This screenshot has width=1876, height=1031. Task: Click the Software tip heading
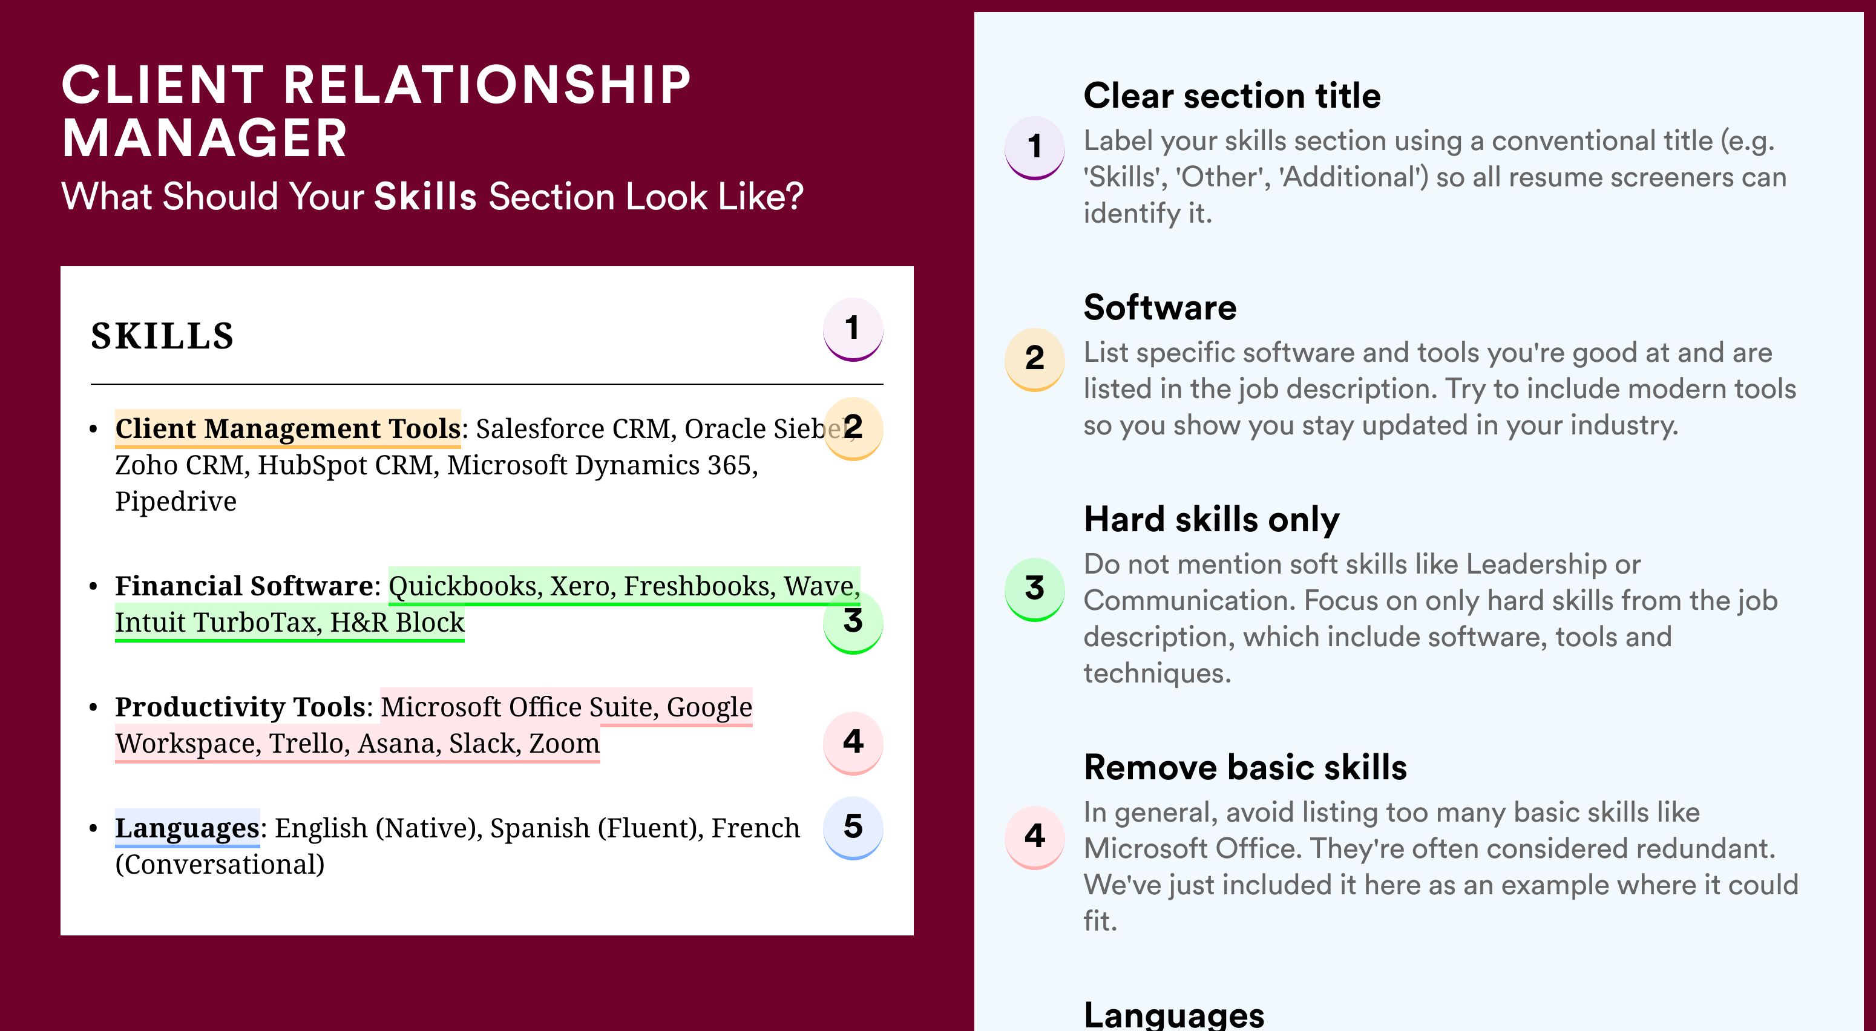[1160, 307]
